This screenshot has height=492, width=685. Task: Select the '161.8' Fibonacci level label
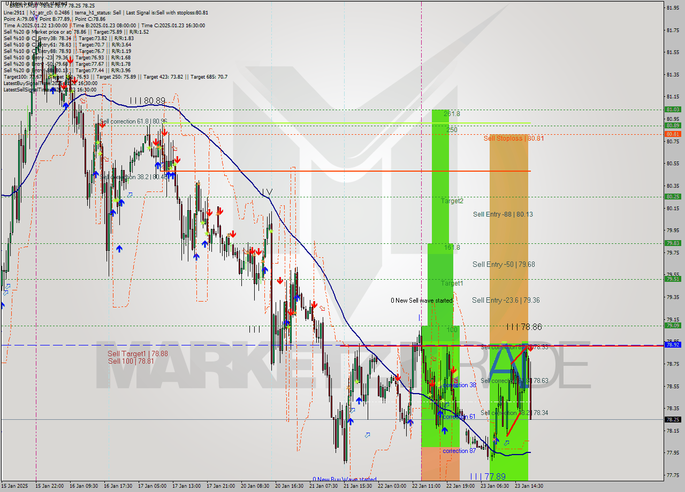(x=452, y=248)
